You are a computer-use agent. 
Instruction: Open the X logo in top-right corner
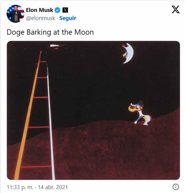coord(176,10)
